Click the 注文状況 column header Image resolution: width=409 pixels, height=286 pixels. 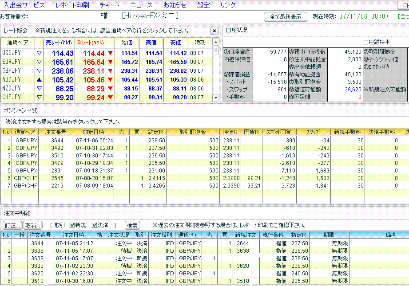click(x=119, y=235)
